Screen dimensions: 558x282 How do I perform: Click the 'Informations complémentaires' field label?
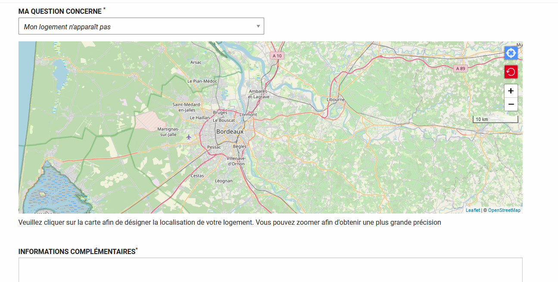coord(77,251)
